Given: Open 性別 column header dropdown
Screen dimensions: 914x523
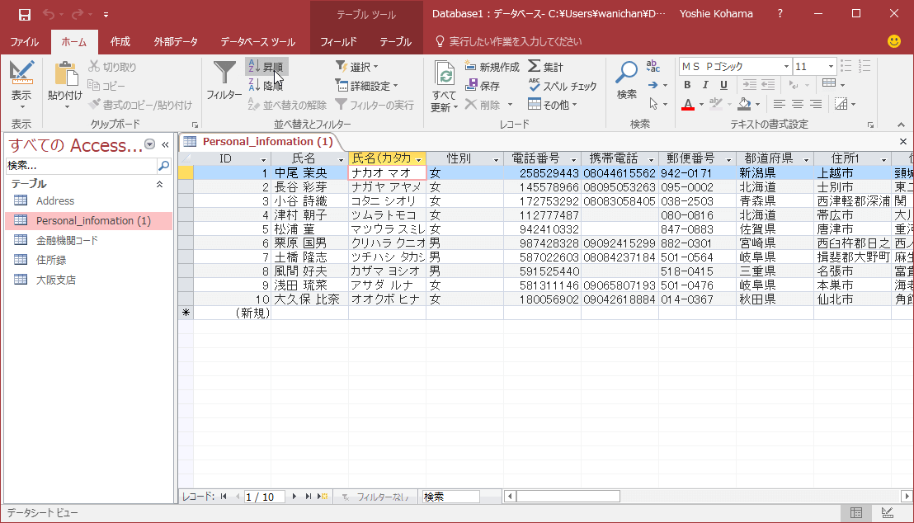Looking at the screenshot, I should pyautogui.click(x=496, y=159).
